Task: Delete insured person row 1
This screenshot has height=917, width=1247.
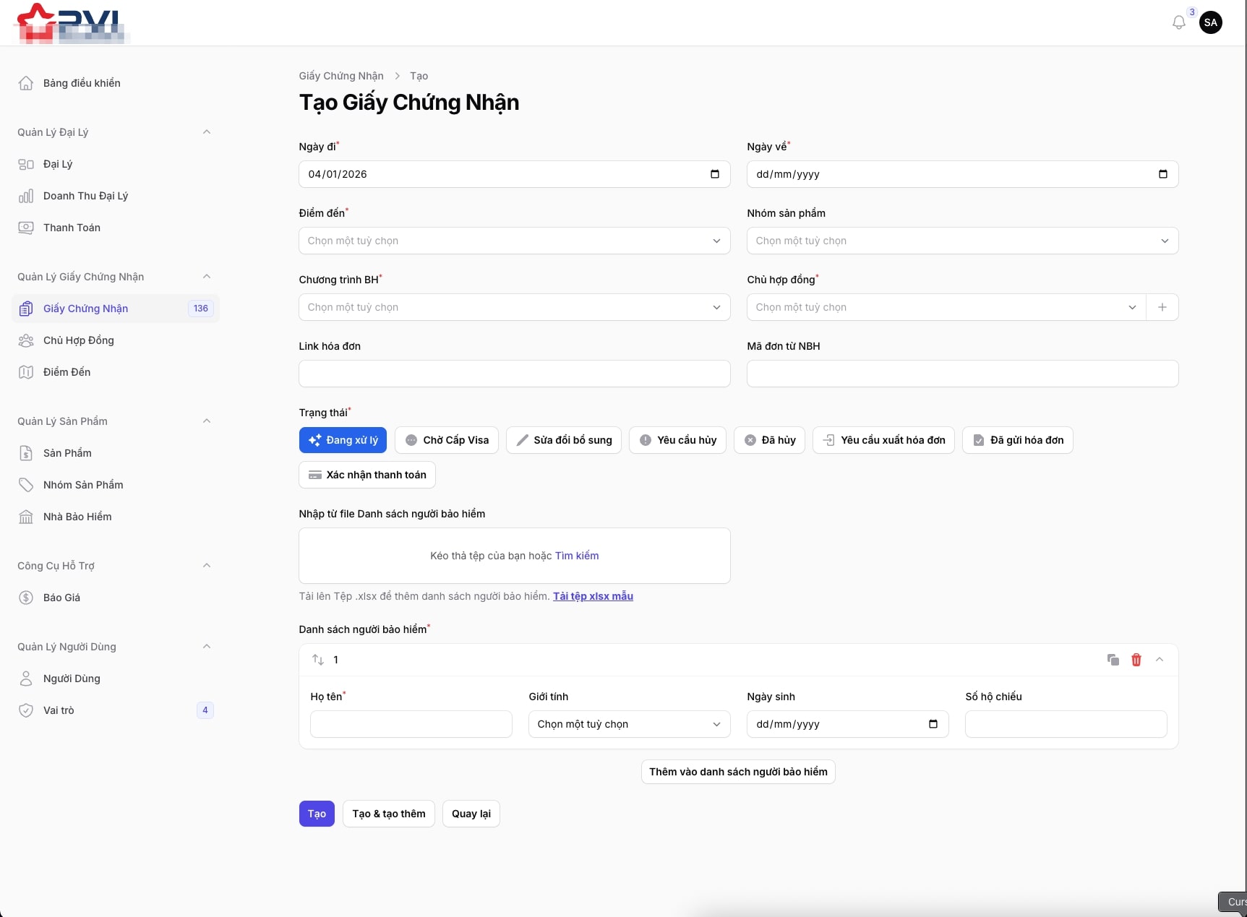Action: (x=1136, y=660)
